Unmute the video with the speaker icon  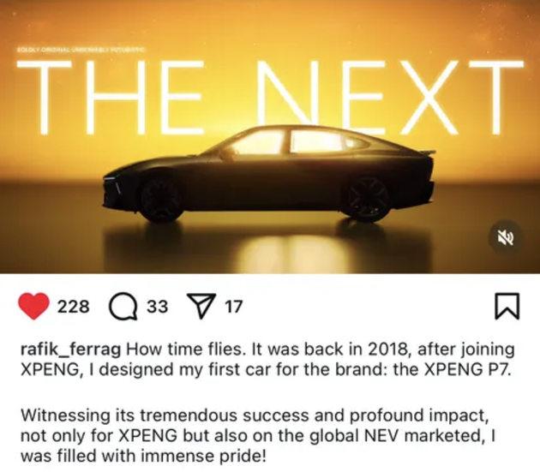(507, 237)
